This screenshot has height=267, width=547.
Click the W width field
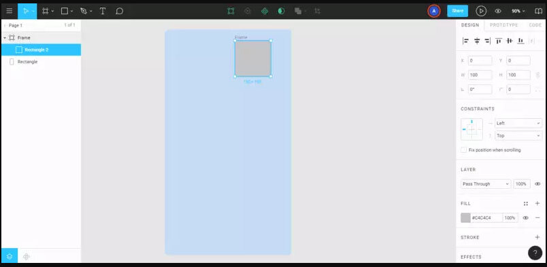[x=480, y=75]
